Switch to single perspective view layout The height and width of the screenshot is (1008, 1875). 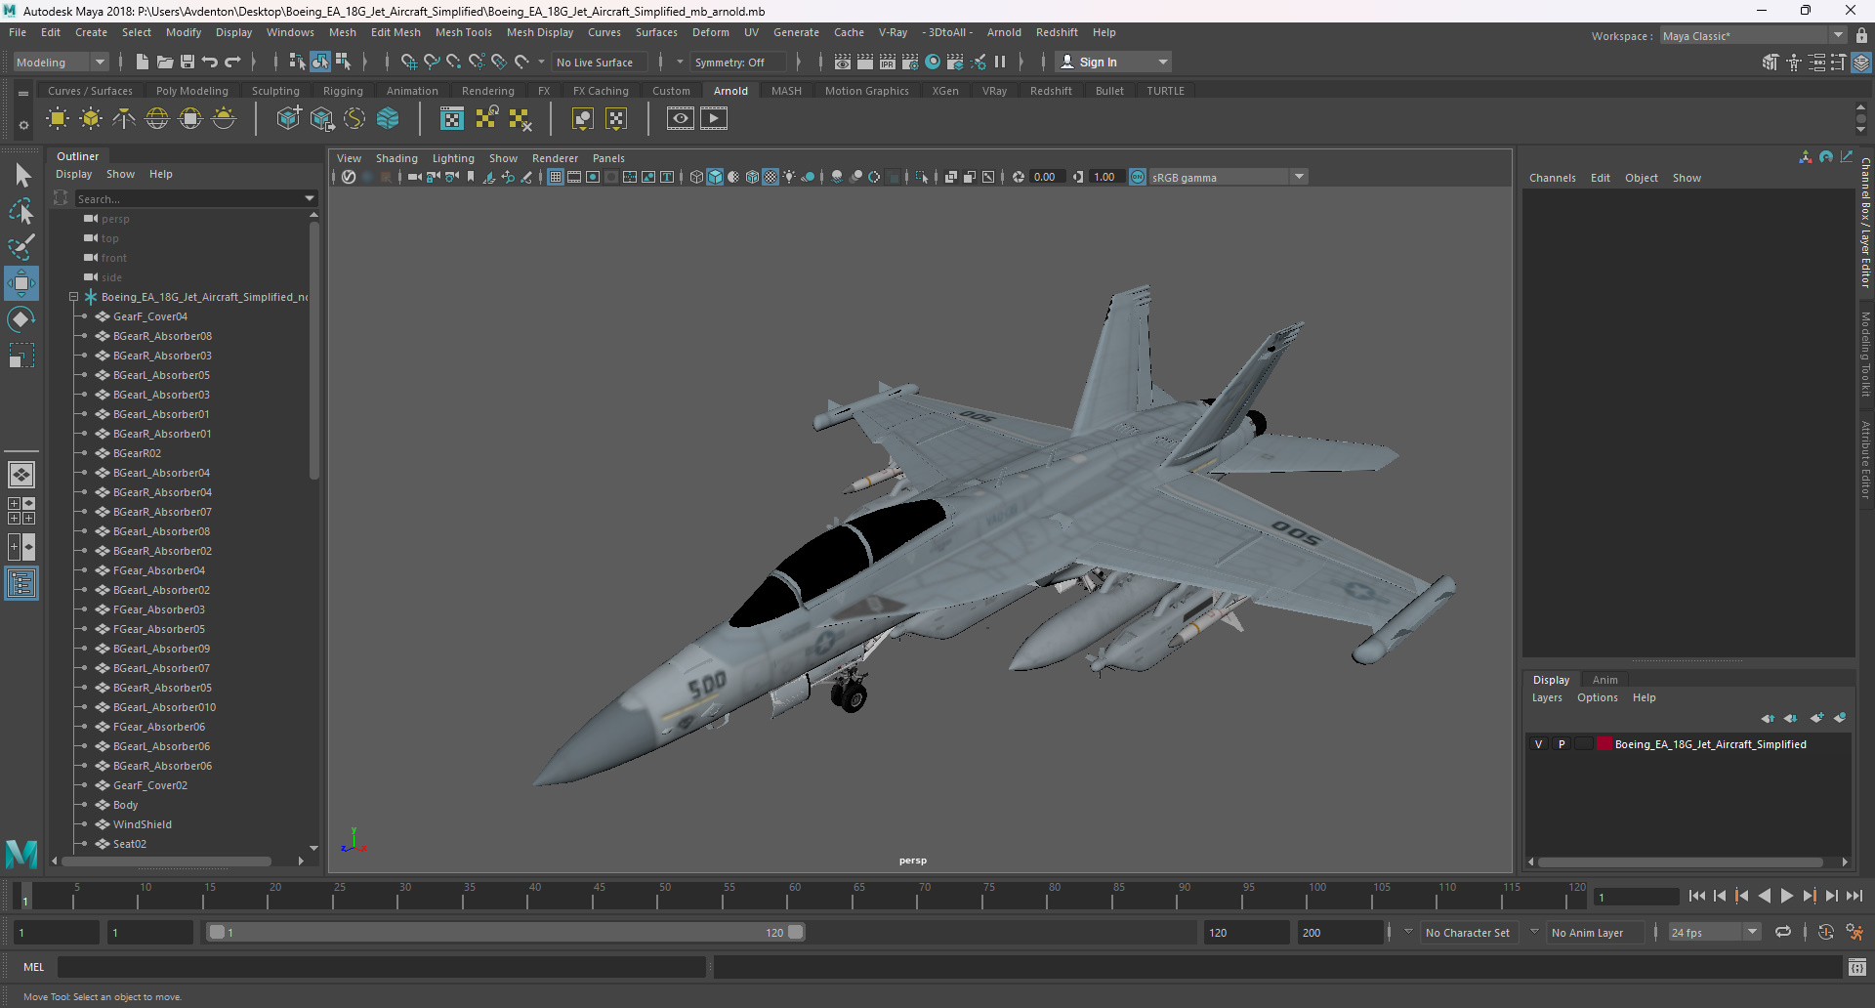click(x=21, y=475)
